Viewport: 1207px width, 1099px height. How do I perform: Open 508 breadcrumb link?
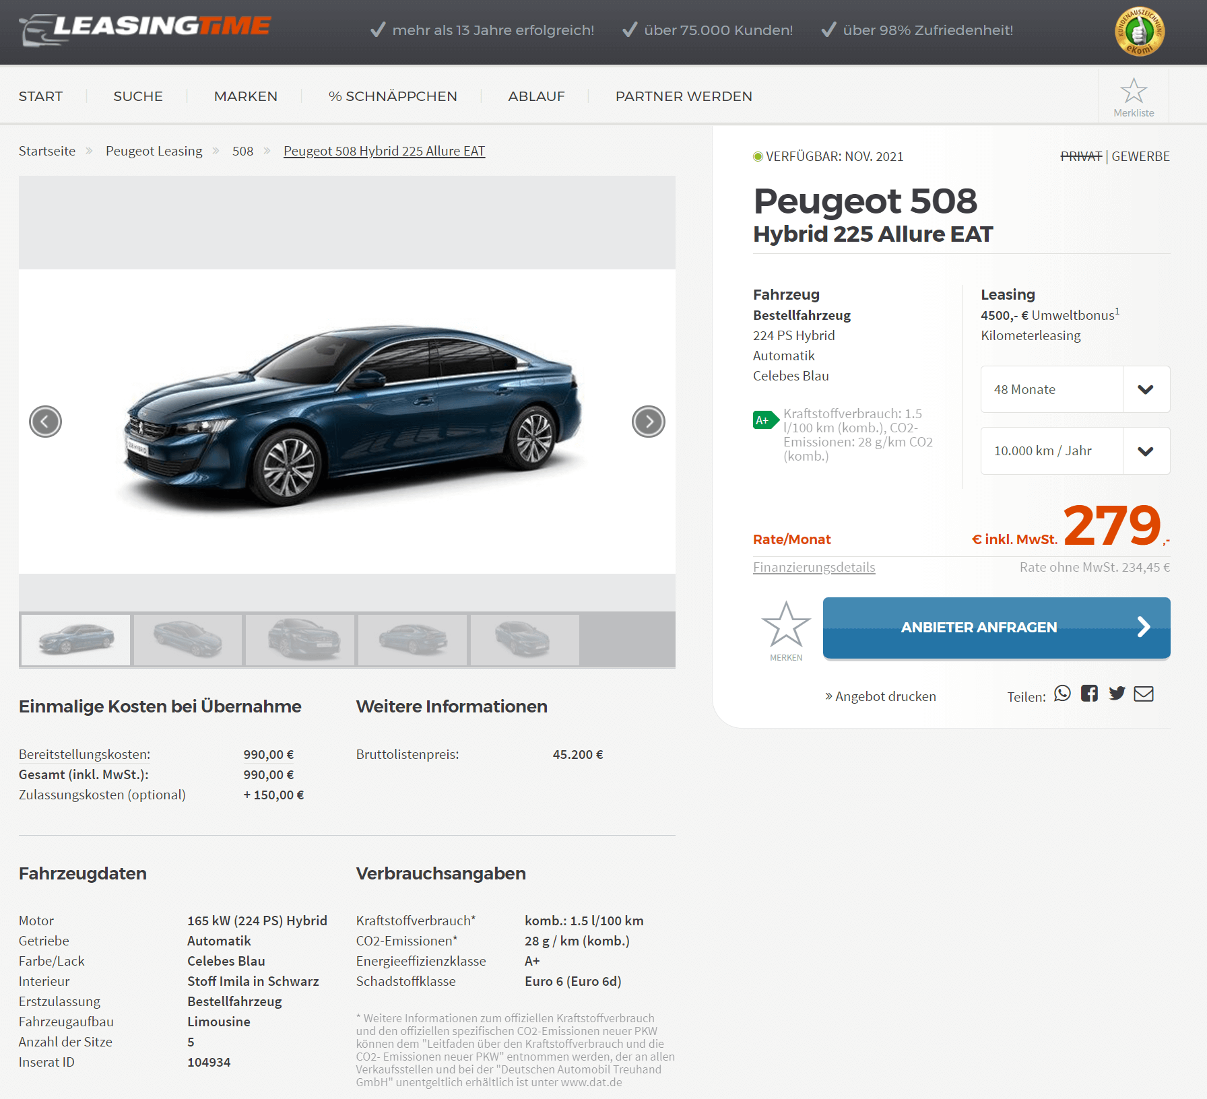click(242, 151)
